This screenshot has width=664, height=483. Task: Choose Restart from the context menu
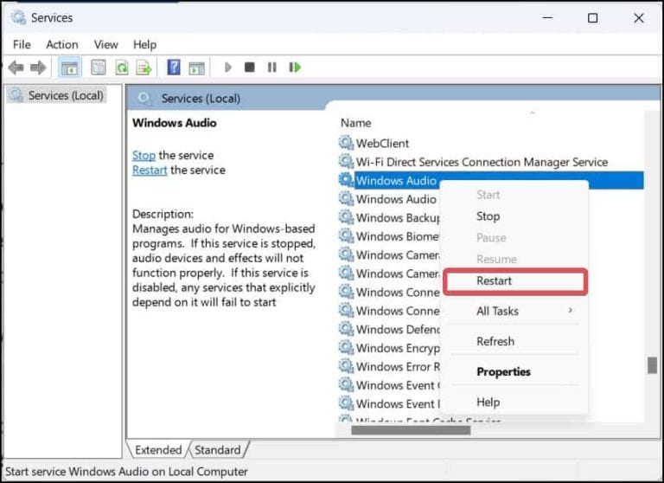coord(495,280)
